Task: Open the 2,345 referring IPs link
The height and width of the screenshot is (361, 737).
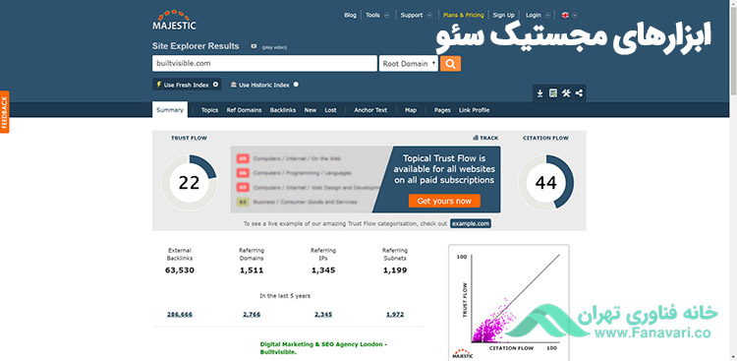Action: pyautogui.click(x=323, y=315)
